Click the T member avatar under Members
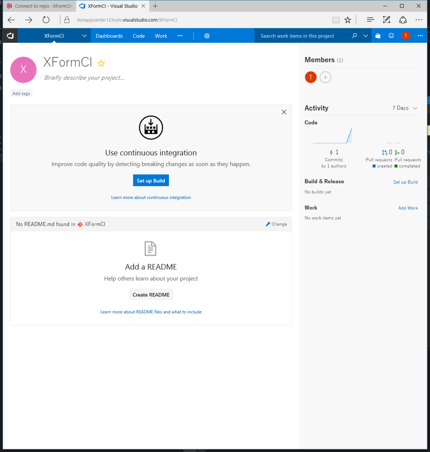Image resolution: width=430 pixels, height=452 pixels. [x=311, y=77]
